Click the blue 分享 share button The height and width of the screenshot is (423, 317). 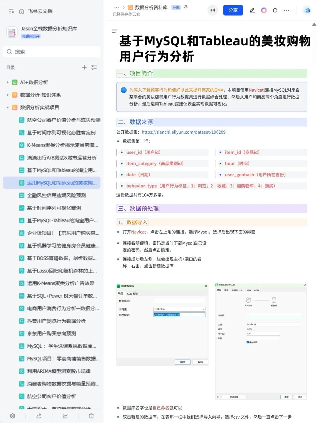[233, 10]
